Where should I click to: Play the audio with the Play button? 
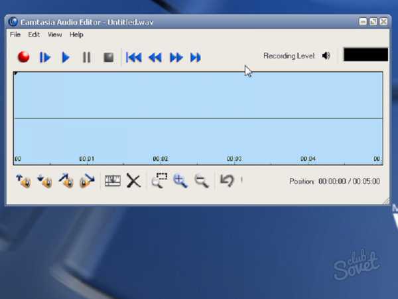(x=66, y=57)
